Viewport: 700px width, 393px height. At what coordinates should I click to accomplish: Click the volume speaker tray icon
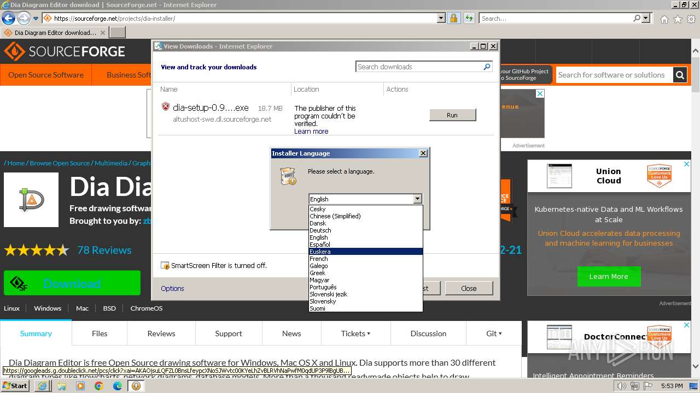click(622, 386)
